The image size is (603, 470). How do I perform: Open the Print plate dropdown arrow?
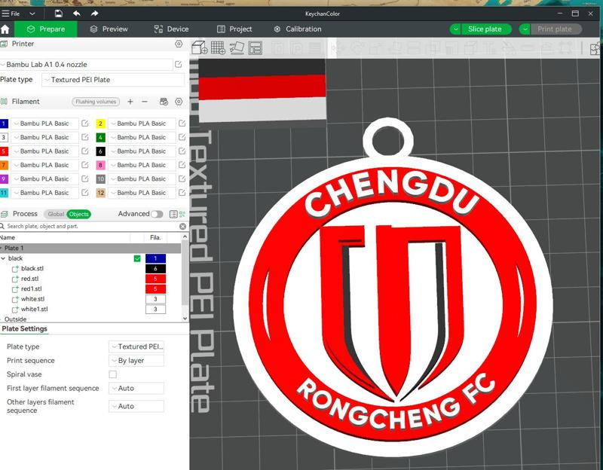[x=525, y=29]
